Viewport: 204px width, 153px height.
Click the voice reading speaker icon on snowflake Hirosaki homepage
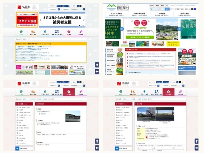pyautogui.click(x=59, y=9)
